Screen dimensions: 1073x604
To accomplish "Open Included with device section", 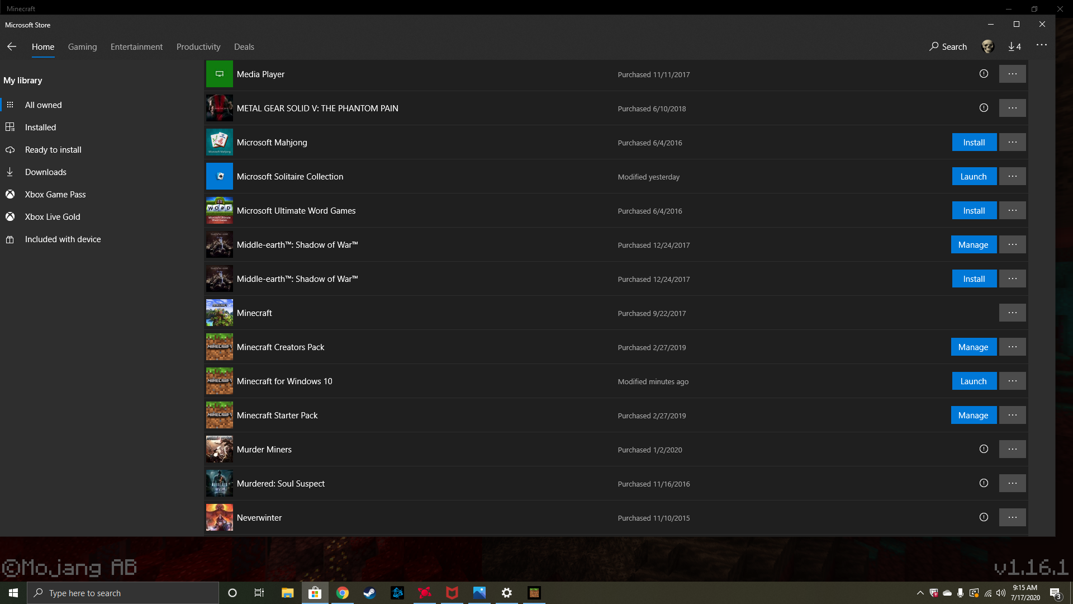I will click(101, 239).
